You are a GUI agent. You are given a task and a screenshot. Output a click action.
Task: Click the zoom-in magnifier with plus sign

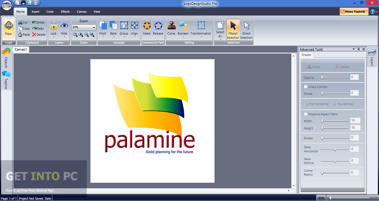(x=81, y=35)
